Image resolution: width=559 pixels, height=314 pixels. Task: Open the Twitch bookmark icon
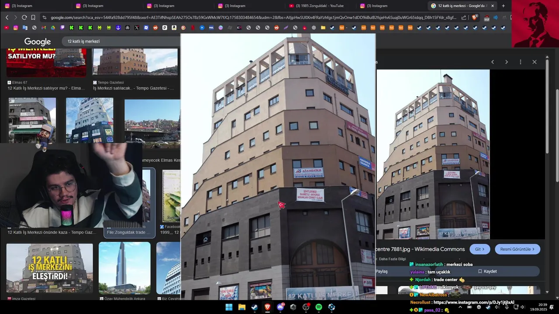point(62,27)
